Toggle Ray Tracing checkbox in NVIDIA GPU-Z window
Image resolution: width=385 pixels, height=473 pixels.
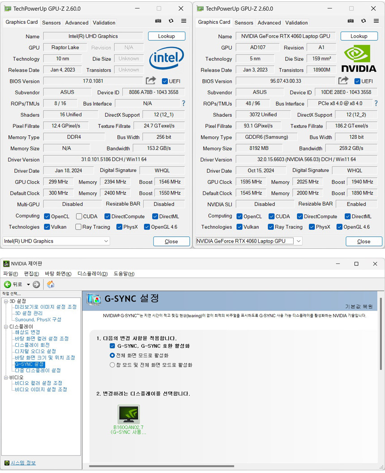(x=271, y=227)
